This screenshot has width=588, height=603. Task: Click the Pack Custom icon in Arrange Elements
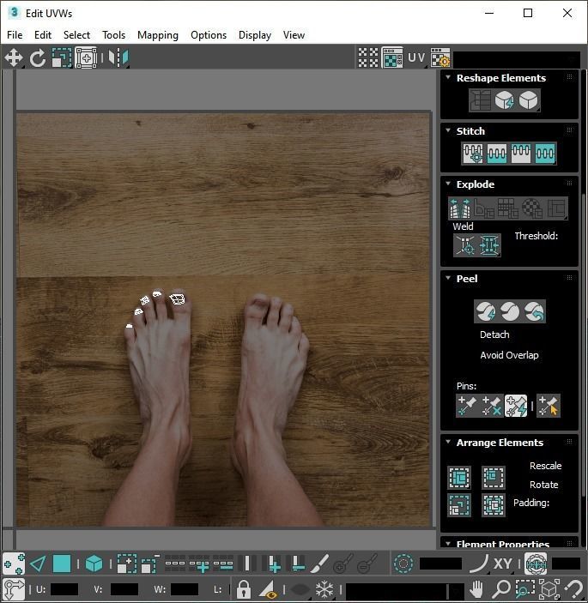(x=459, y=477)
